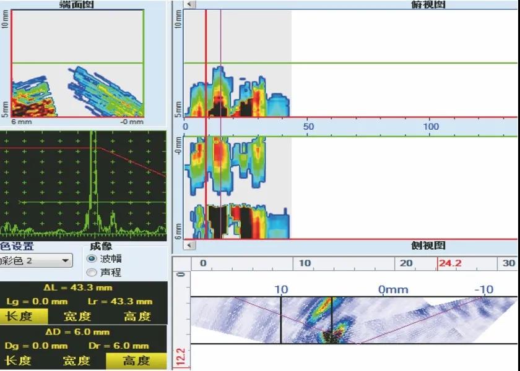Open the 彩色 2 color scheme dropdown
Screen dimensions: 520x371
point(35,261)
